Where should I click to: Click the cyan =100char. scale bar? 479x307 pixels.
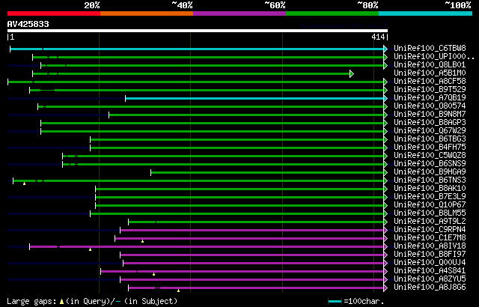(x=335, y=302)
